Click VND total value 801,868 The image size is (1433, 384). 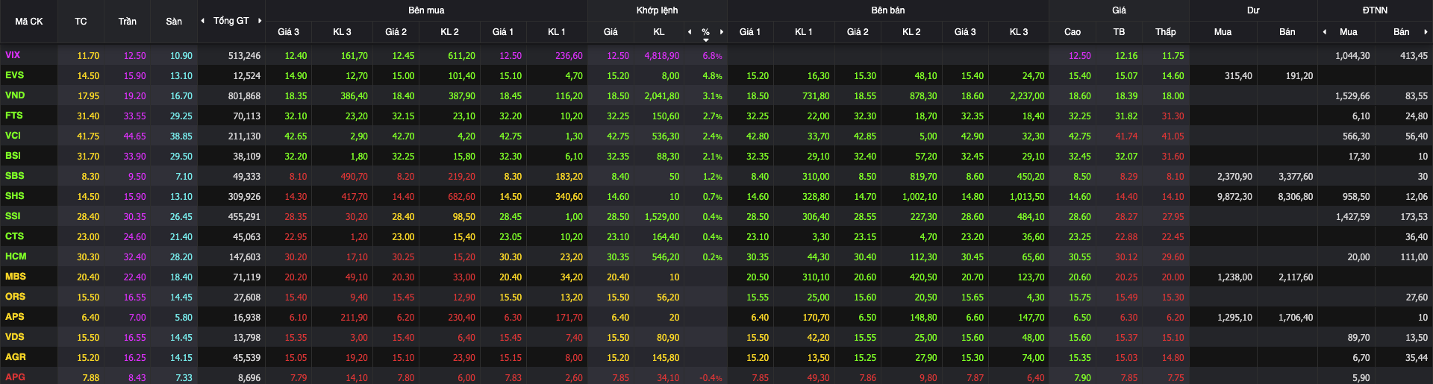(x=244, y=96)
